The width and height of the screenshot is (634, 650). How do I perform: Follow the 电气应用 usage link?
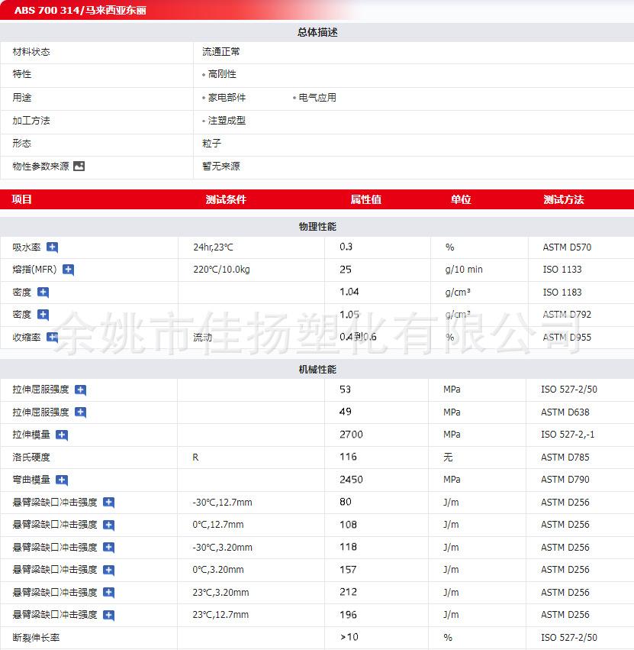tap(317, 98)
